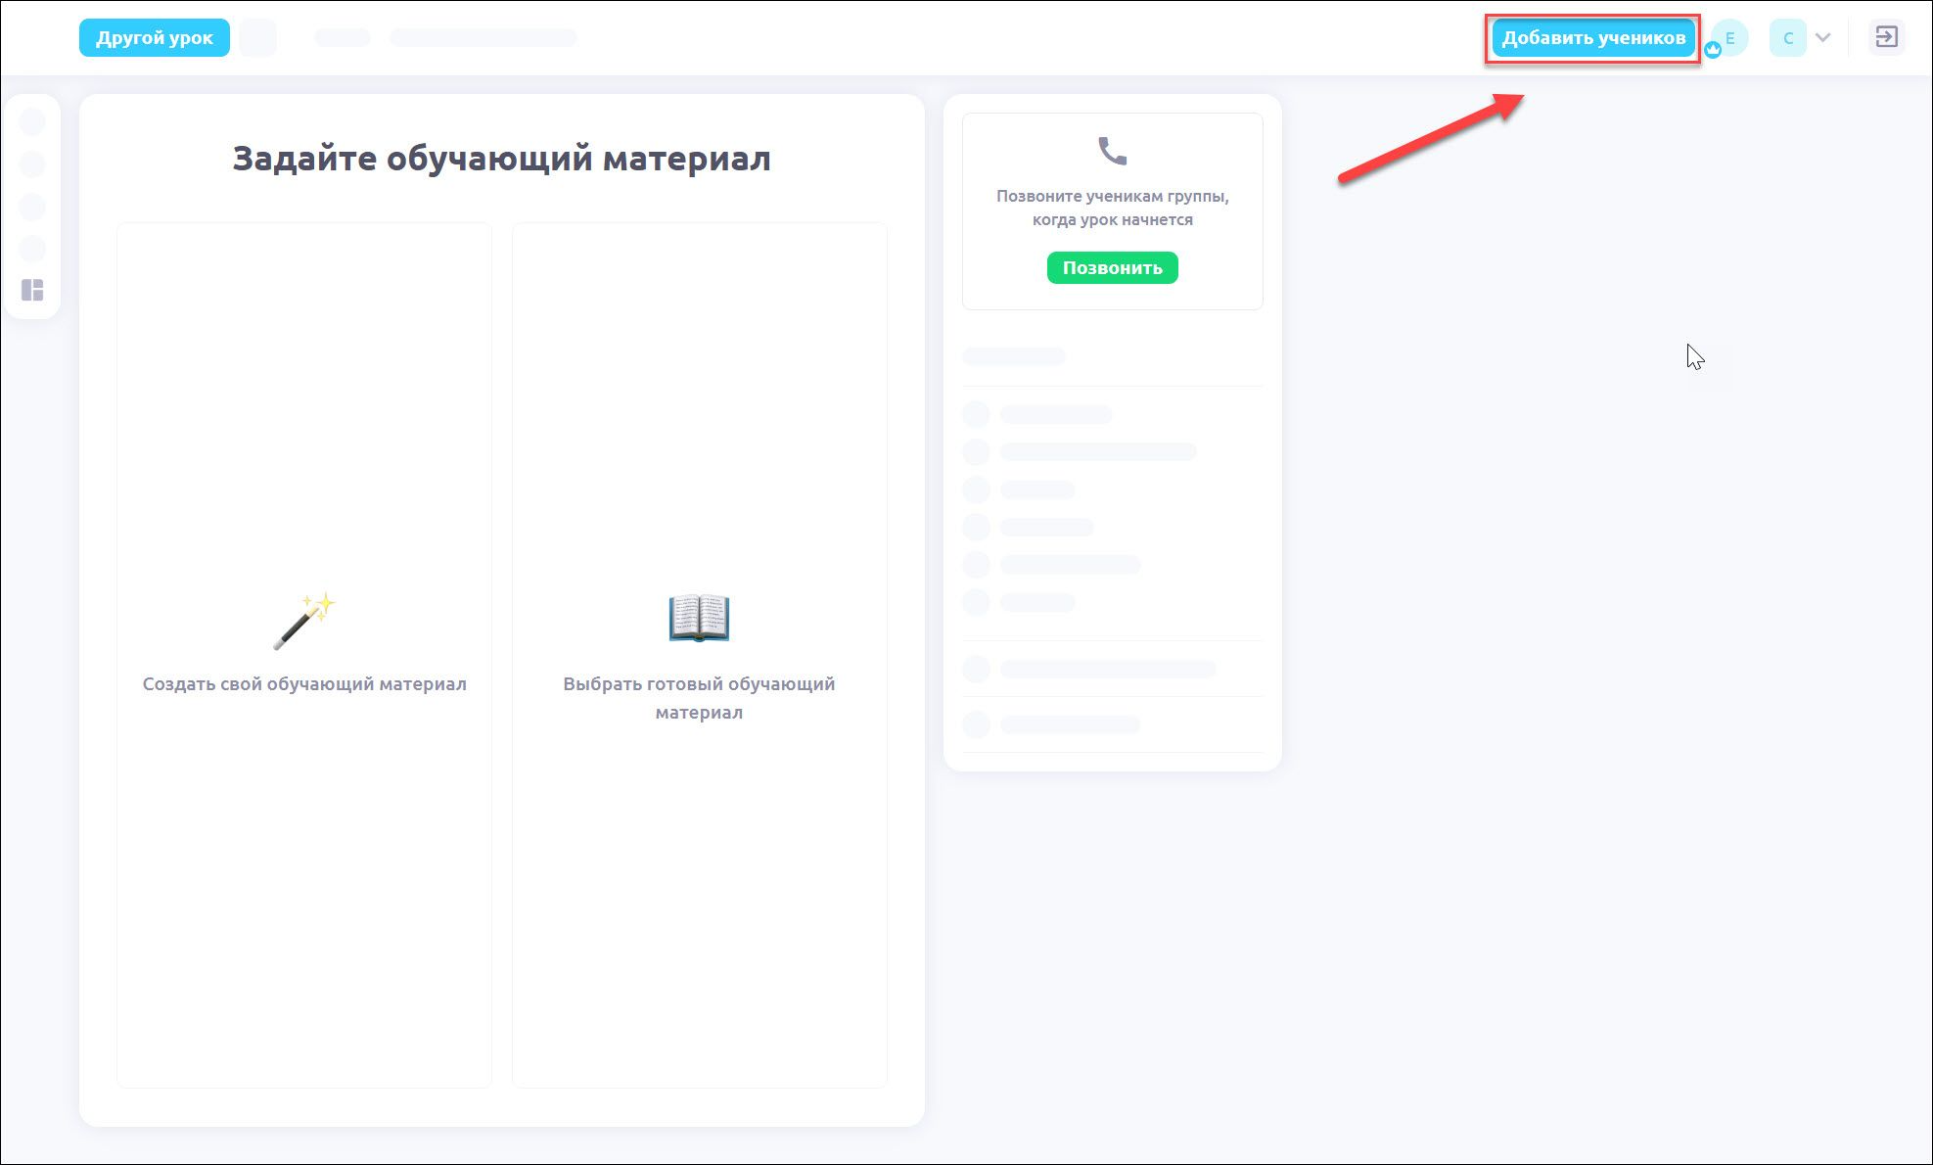Select Создать свой обучающий материал label

pyautogui.click(x=304, y=683)
